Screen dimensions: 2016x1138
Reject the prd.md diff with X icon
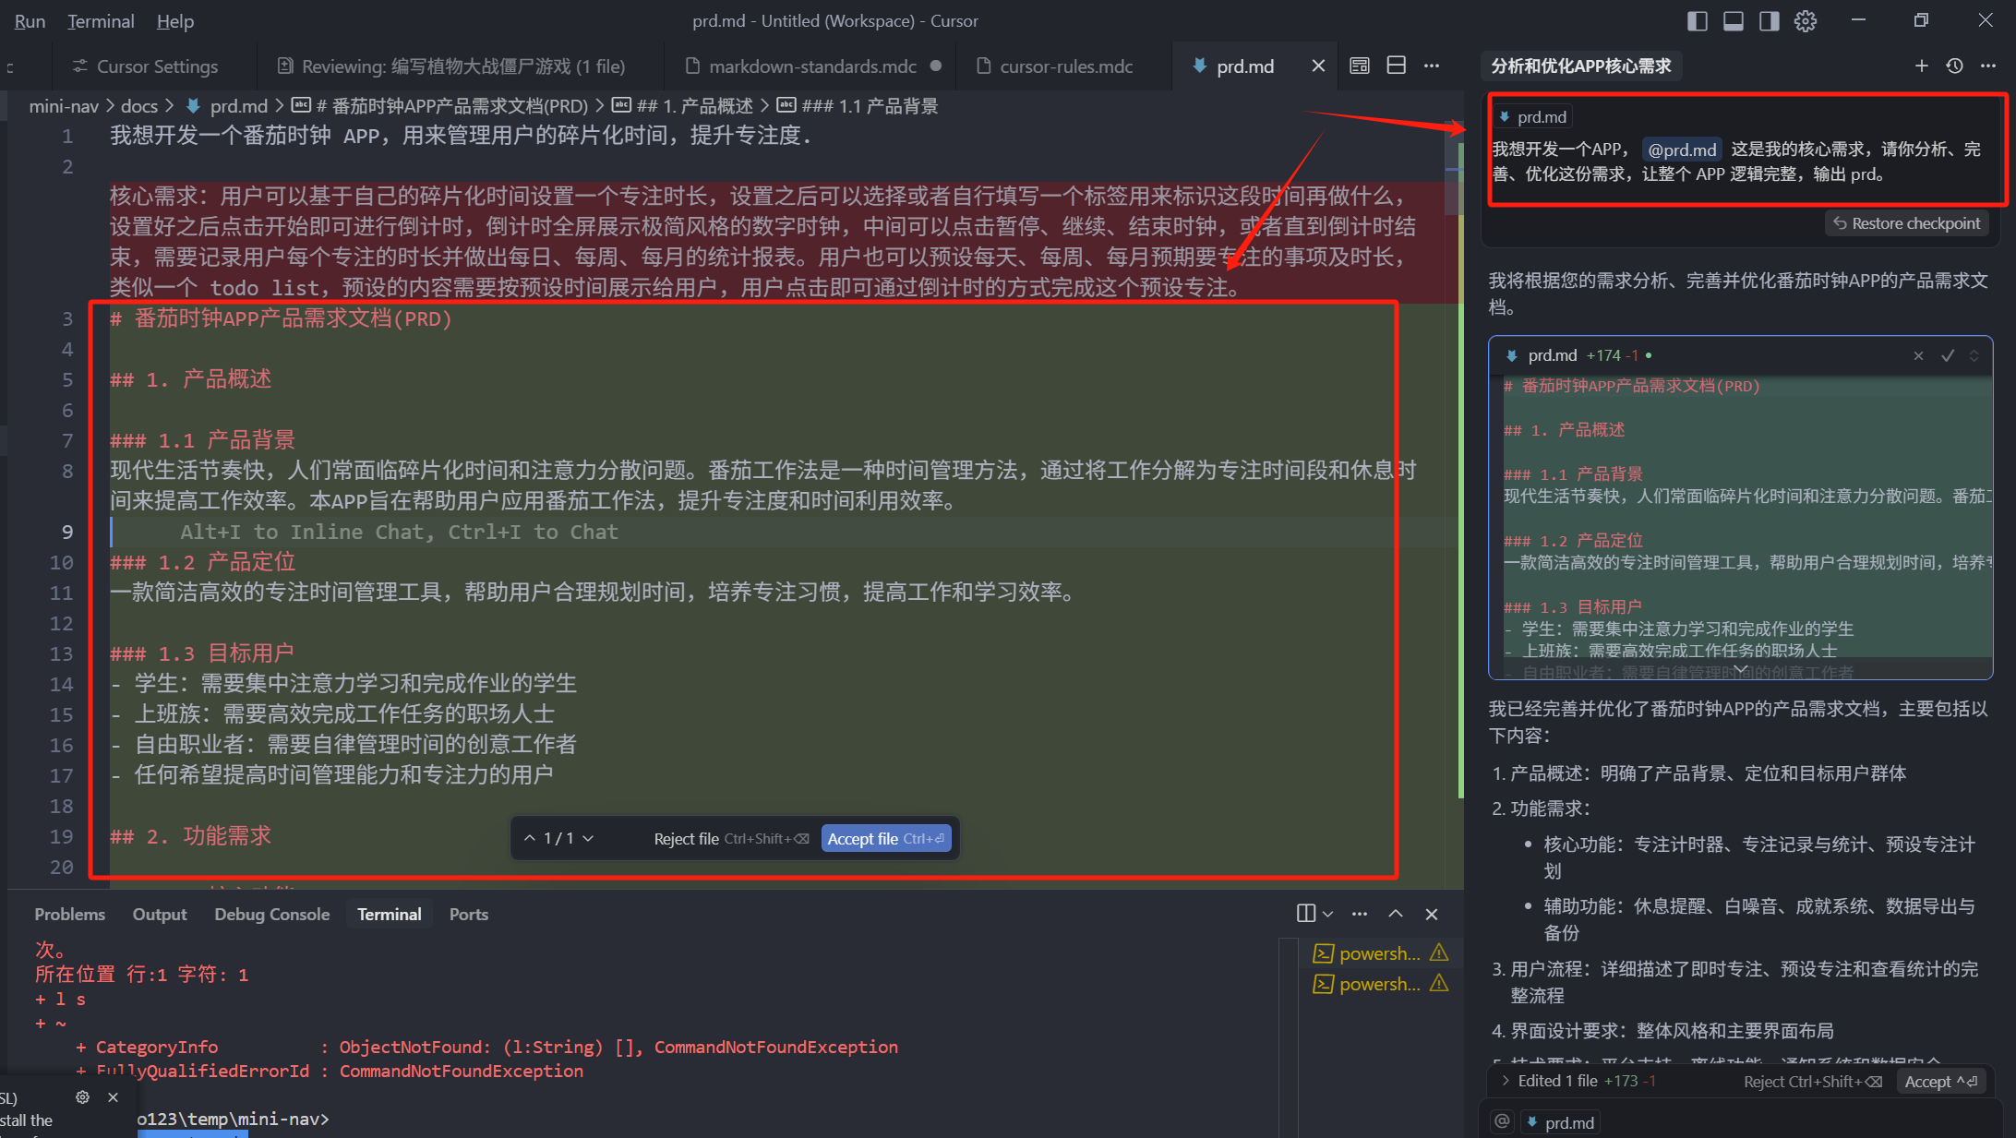click(1919, 355)
